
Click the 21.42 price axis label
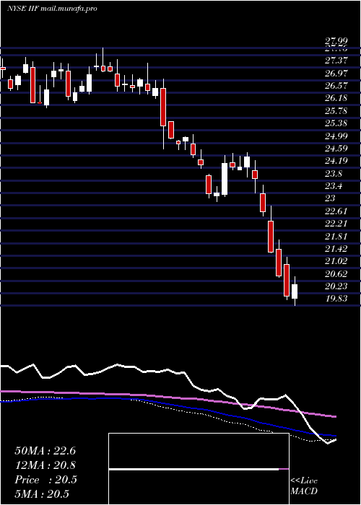tap(336, 249)
